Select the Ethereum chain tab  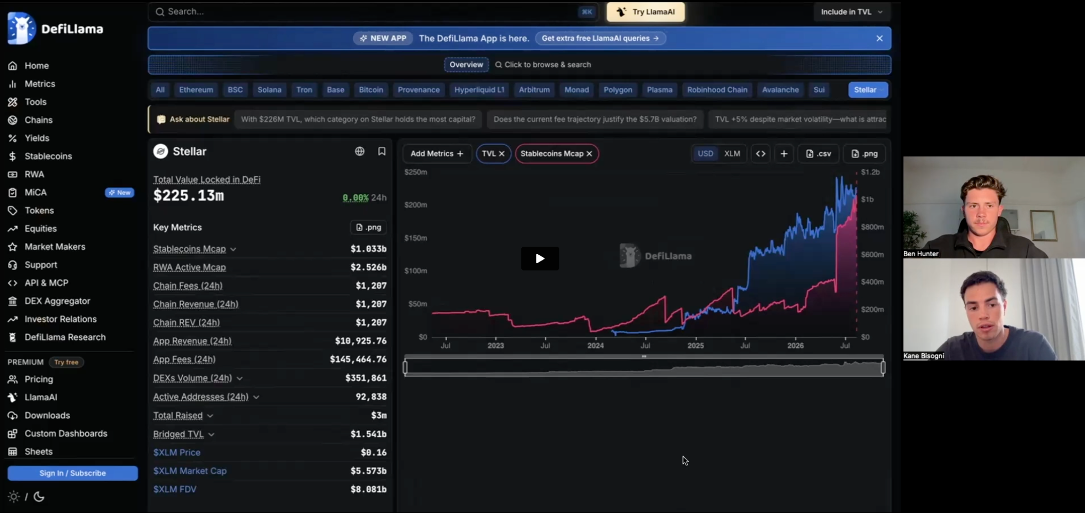[x=196, y=90]
